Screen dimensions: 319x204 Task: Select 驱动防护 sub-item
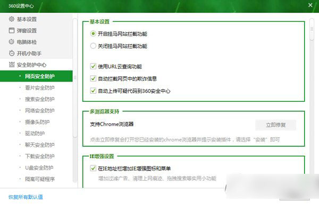(36, 133)
